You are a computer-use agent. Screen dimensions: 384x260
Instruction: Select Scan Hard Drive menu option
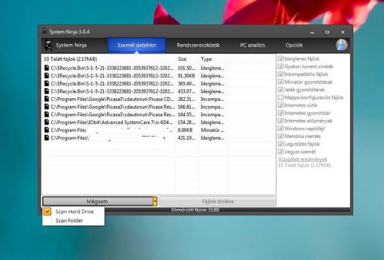(x=74, y=211)
